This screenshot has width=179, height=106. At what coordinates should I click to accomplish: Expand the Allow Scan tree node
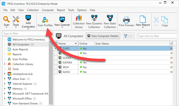[x=5, y=79]
